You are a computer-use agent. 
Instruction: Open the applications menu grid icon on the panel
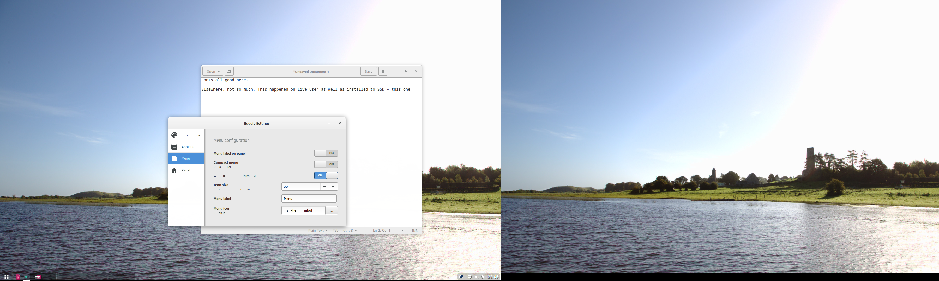tap(6, 277)
